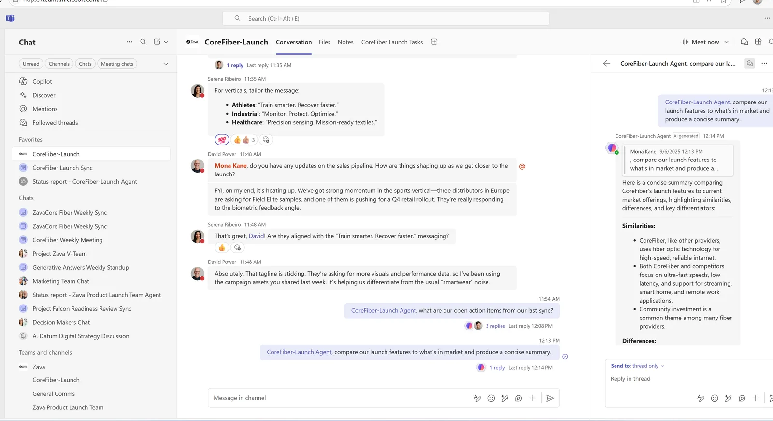Screen dimensions: 773x421
Task: Click the app-wide more options ellipsis at top right
Action: click(767, 18)
